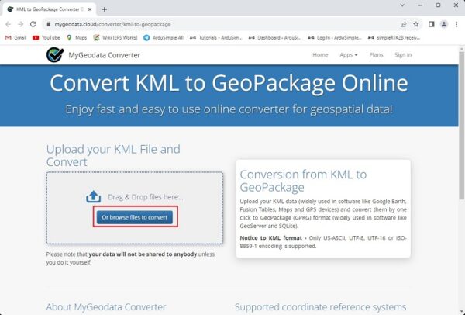Open Maps bookmark
This screenshot has height=315, width=465.
click(77, 38)
